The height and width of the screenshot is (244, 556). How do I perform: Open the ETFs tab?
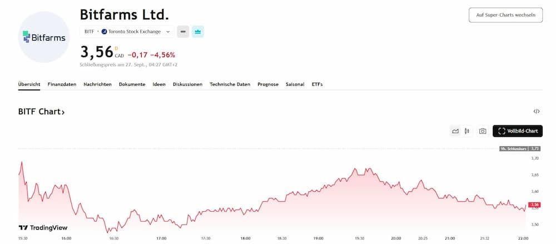pyautogui.click(x=317, y=84)
